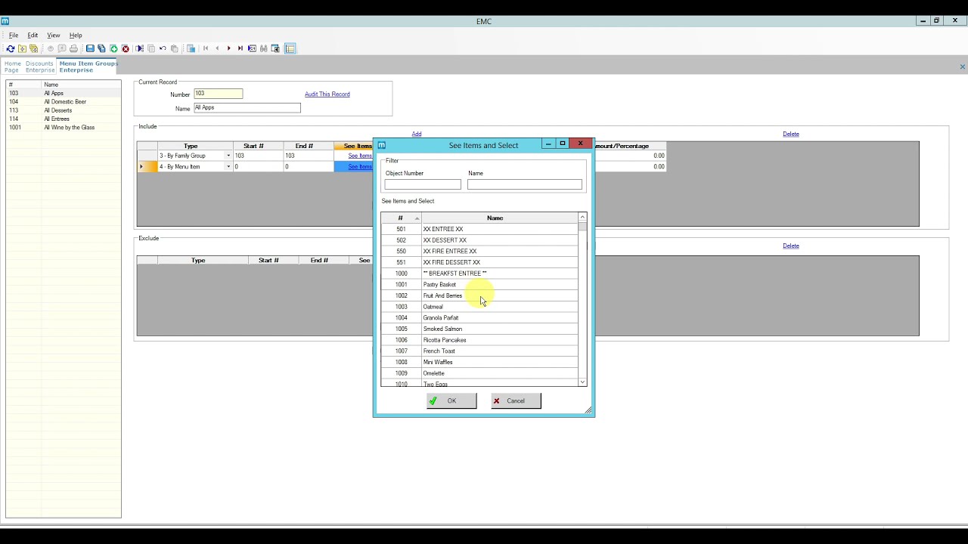
Task: Switch to the Discounts Enterprise tab
Action: (40, 66)
